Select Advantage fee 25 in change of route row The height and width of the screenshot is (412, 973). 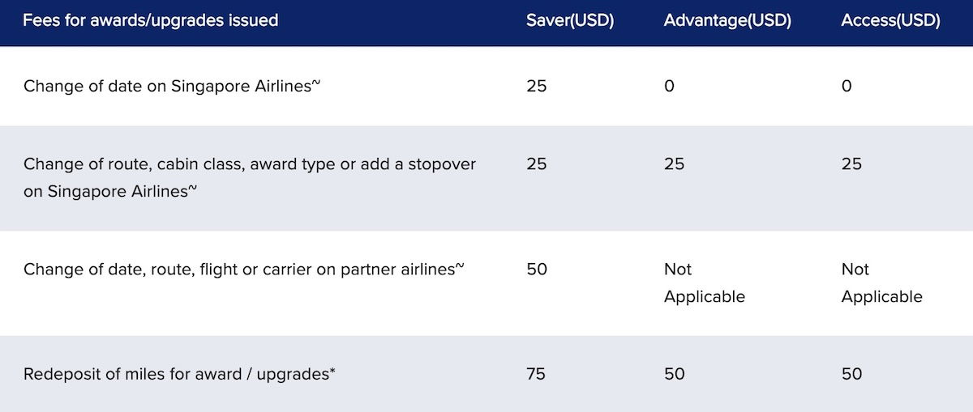point(674,164)
